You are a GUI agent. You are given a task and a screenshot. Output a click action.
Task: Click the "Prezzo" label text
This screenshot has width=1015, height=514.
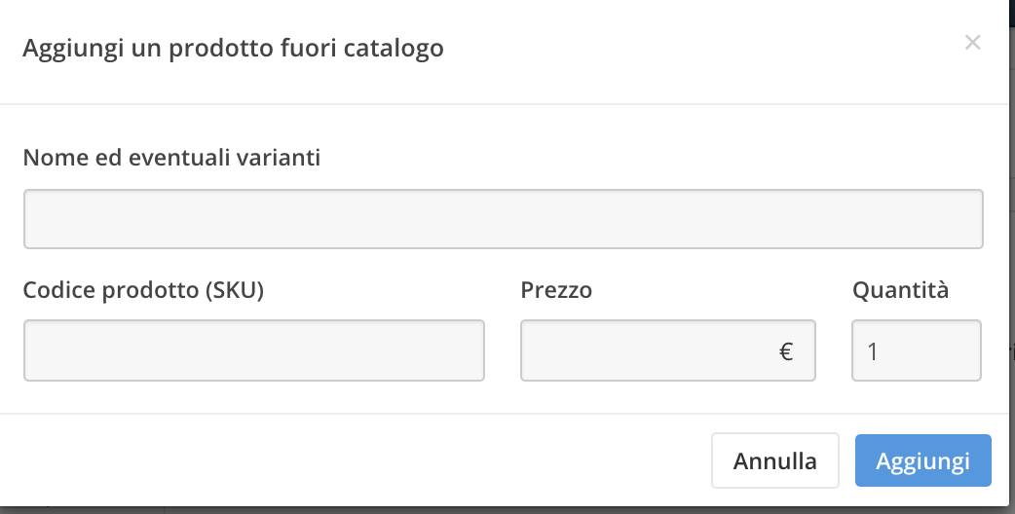tap(556, 290)
